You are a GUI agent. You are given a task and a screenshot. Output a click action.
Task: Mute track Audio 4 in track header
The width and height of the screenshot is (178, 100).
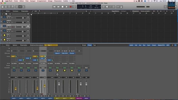(8, 22)
